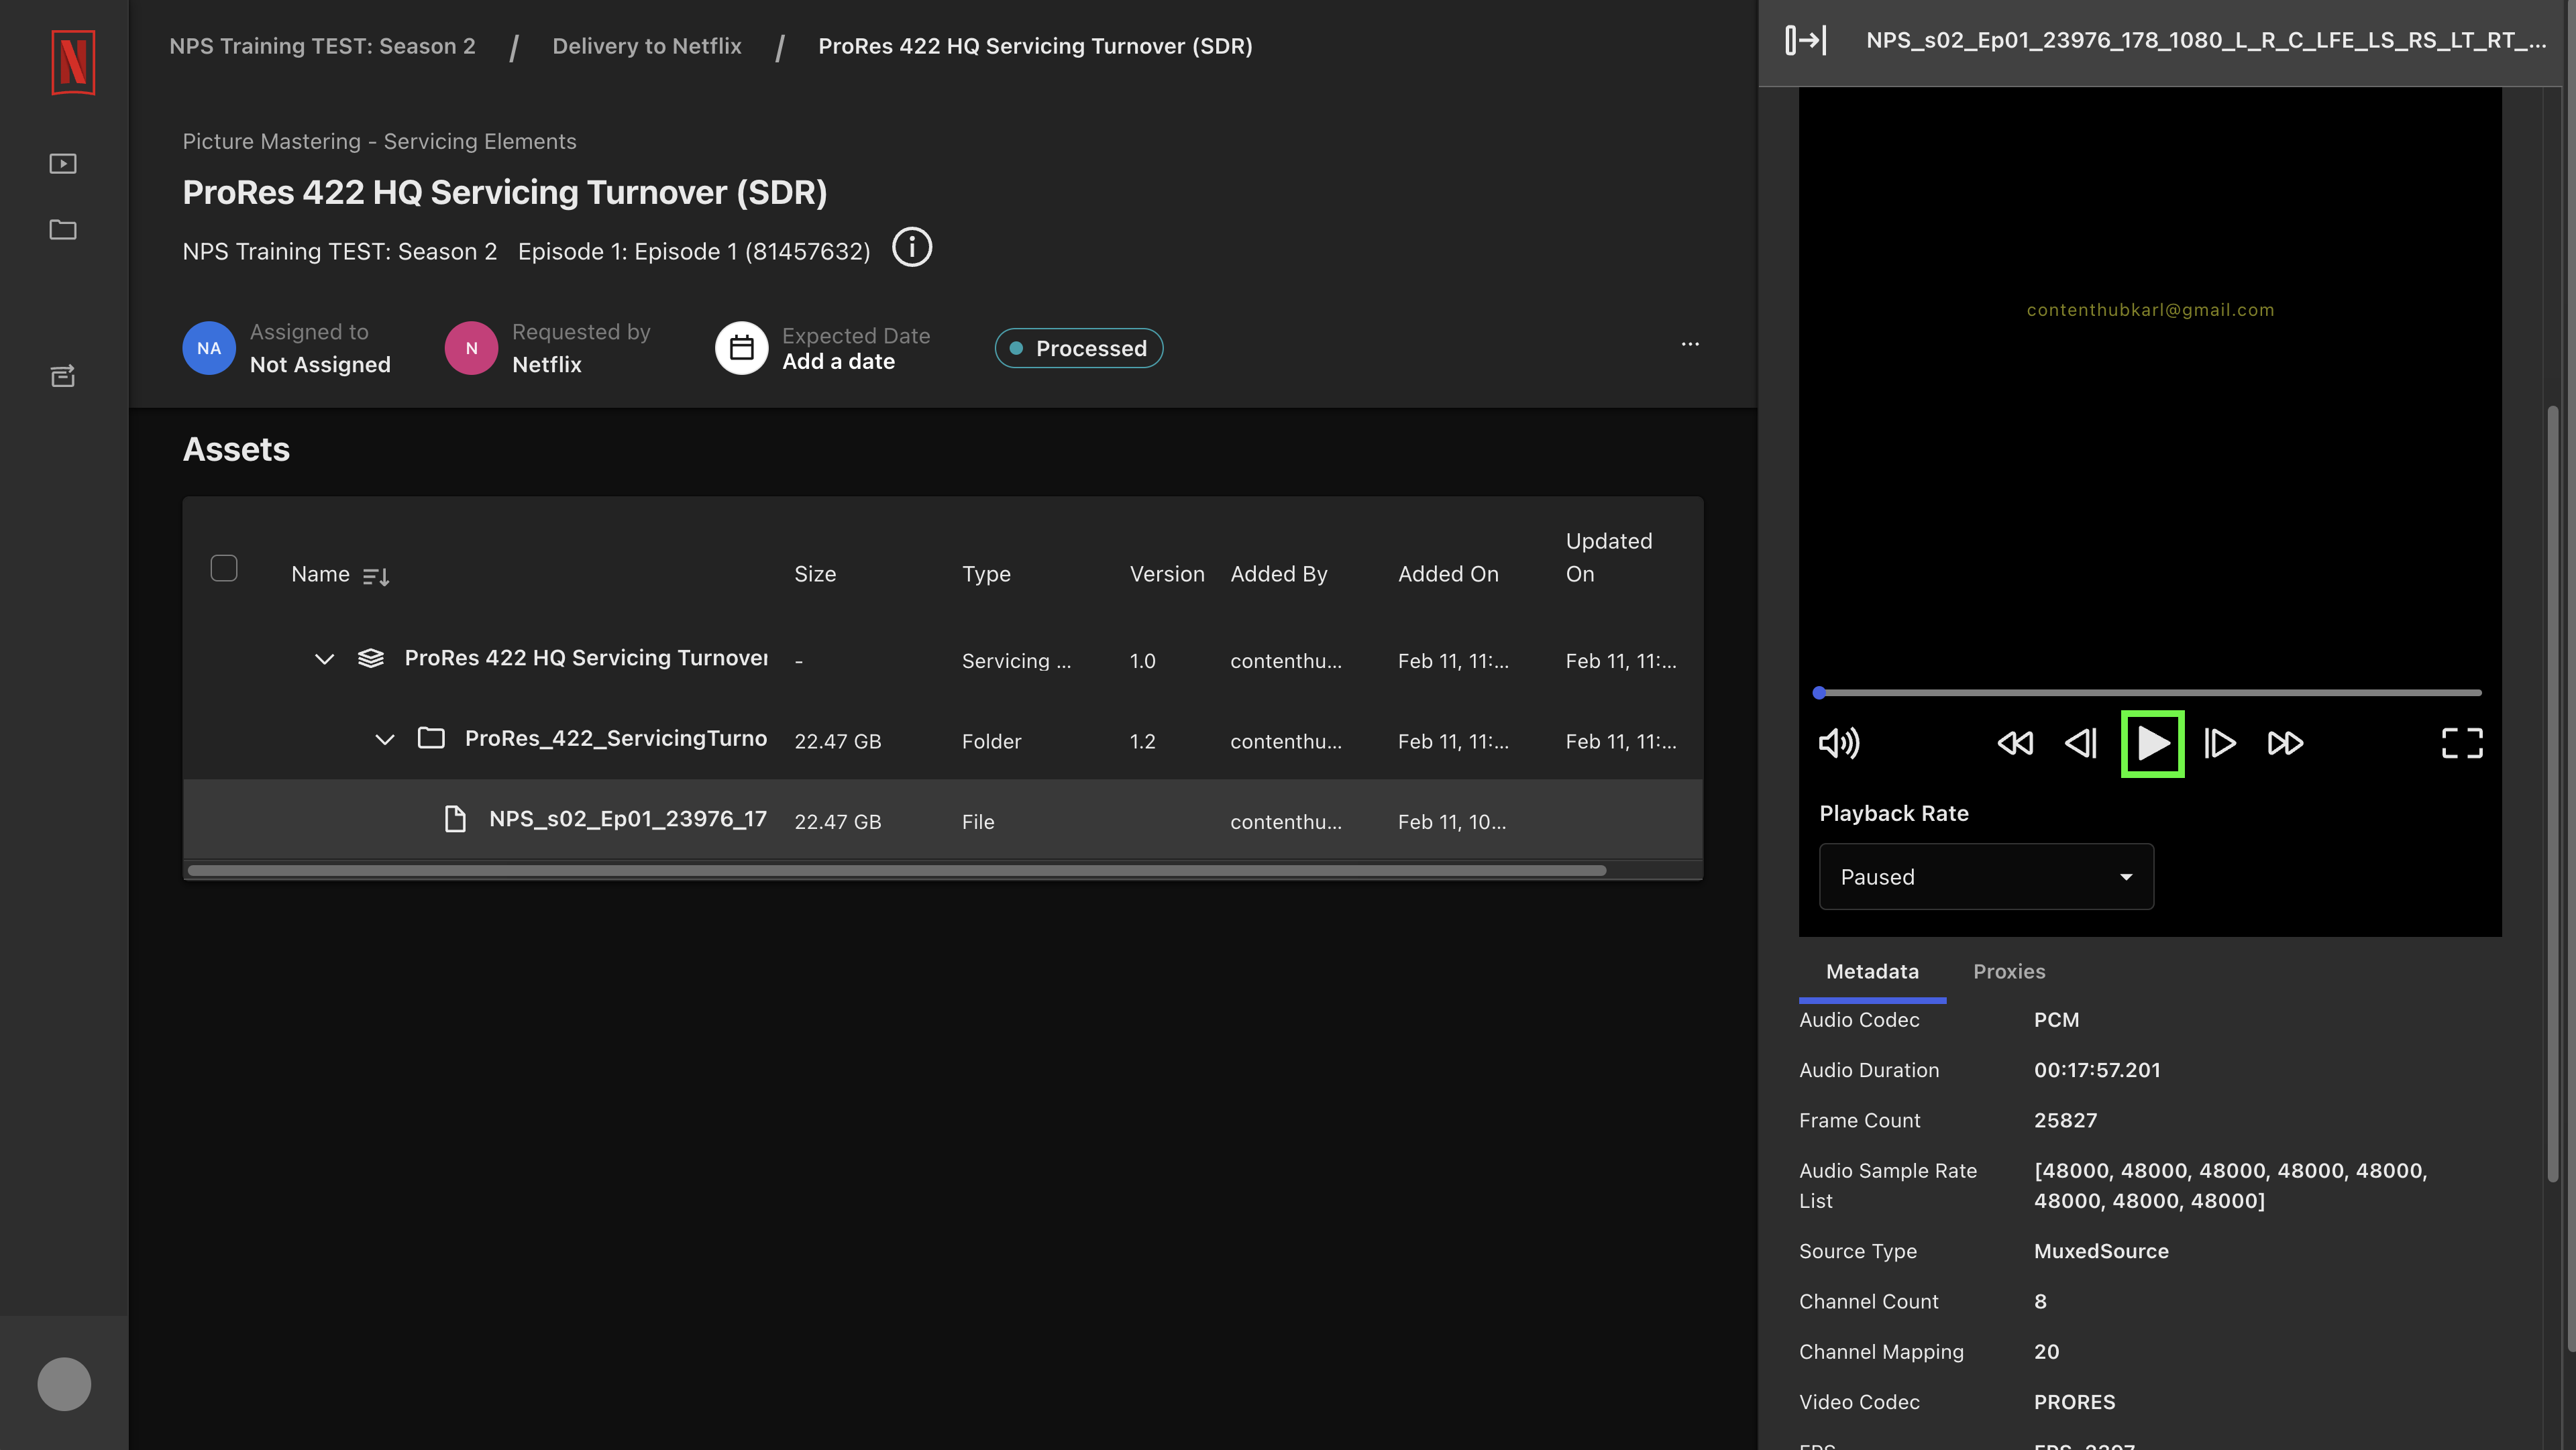Screen dimensions: 2576x1450
Task: Click the PRORES video codec value
Action: 2074,1402
